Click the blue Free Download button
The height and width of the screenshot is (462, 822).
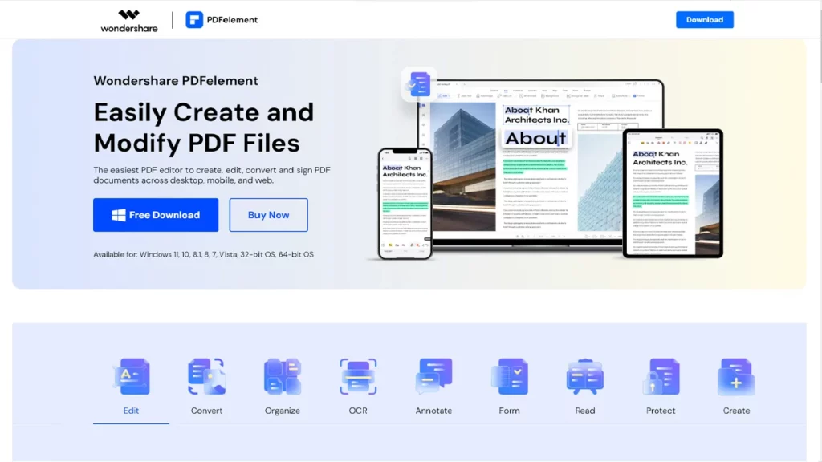click(x=156, y=215)
